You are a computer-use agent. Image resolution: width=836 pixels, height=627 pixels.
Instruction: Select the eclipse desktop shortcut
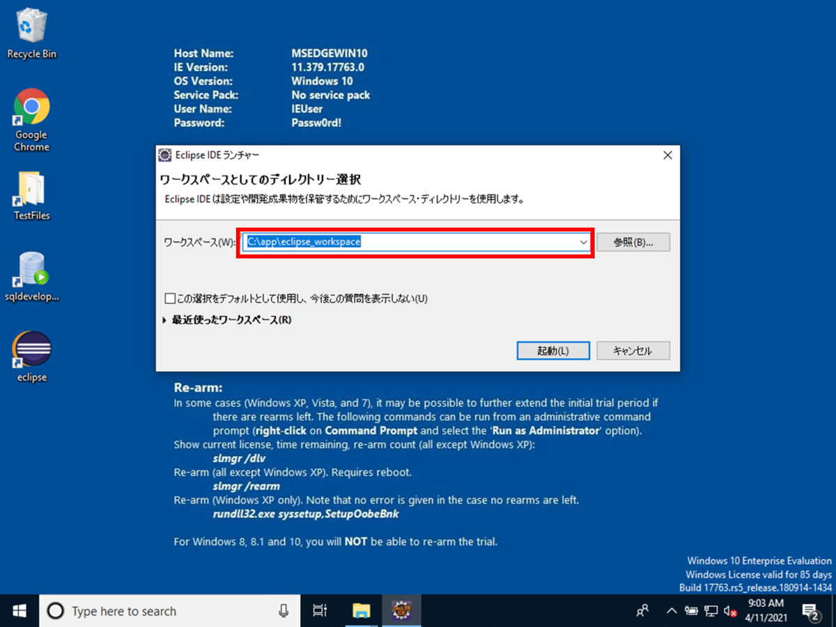(x=32, y=357)
